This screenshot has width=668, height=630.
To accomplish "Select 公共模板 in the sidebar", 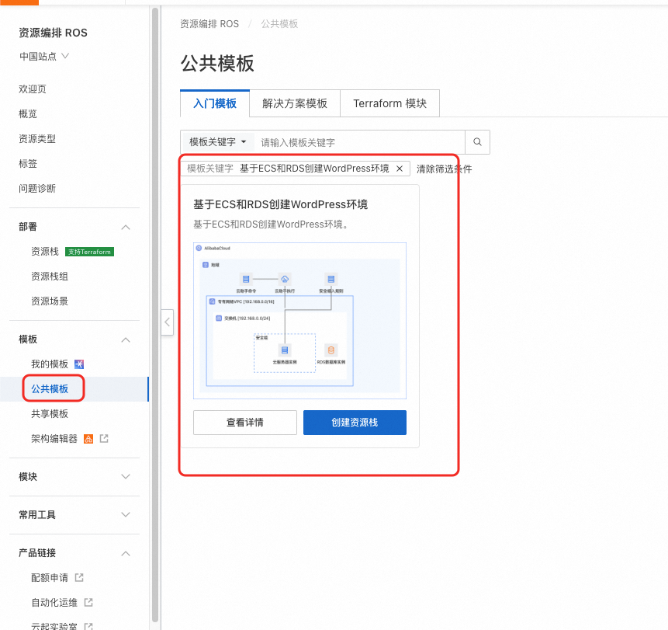I will point(50,389).
